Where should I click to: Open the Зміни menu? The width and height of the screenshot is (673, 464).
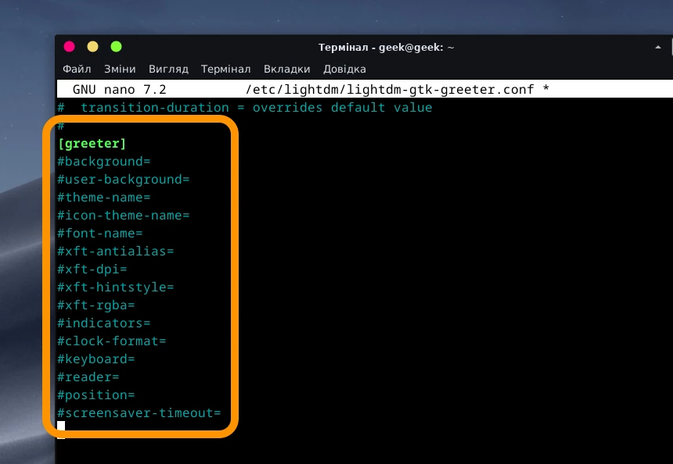[120, 69]
